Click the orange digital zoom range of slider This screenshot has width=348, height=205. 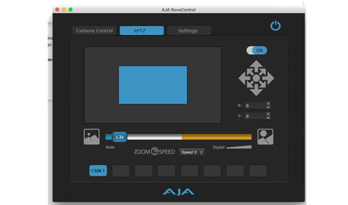pos(216,137)
